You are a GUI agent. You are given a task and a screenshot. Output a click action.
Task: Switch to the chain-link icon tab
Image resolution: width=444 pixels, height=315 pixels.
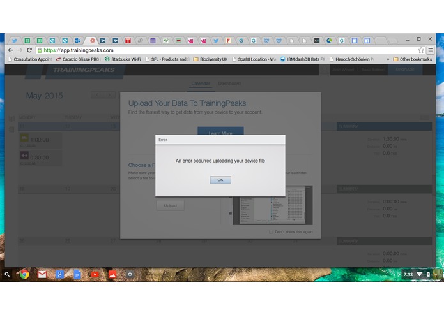tap(141, 41)
